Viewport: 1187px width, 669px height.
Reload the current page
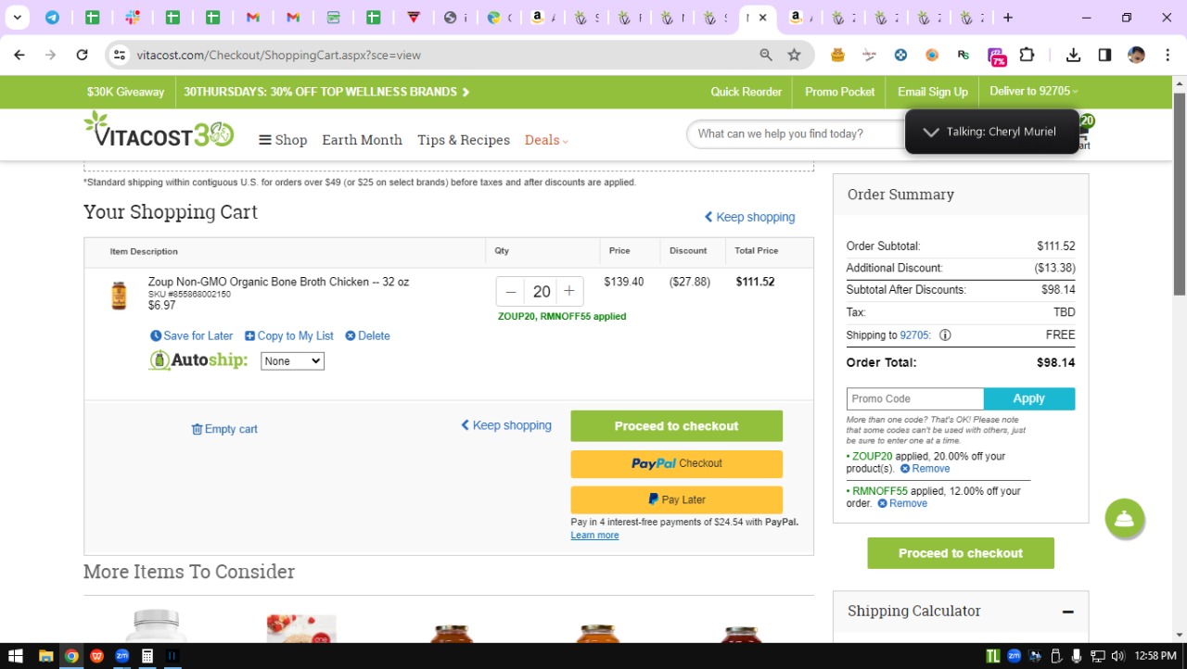[x=82, y=55]
